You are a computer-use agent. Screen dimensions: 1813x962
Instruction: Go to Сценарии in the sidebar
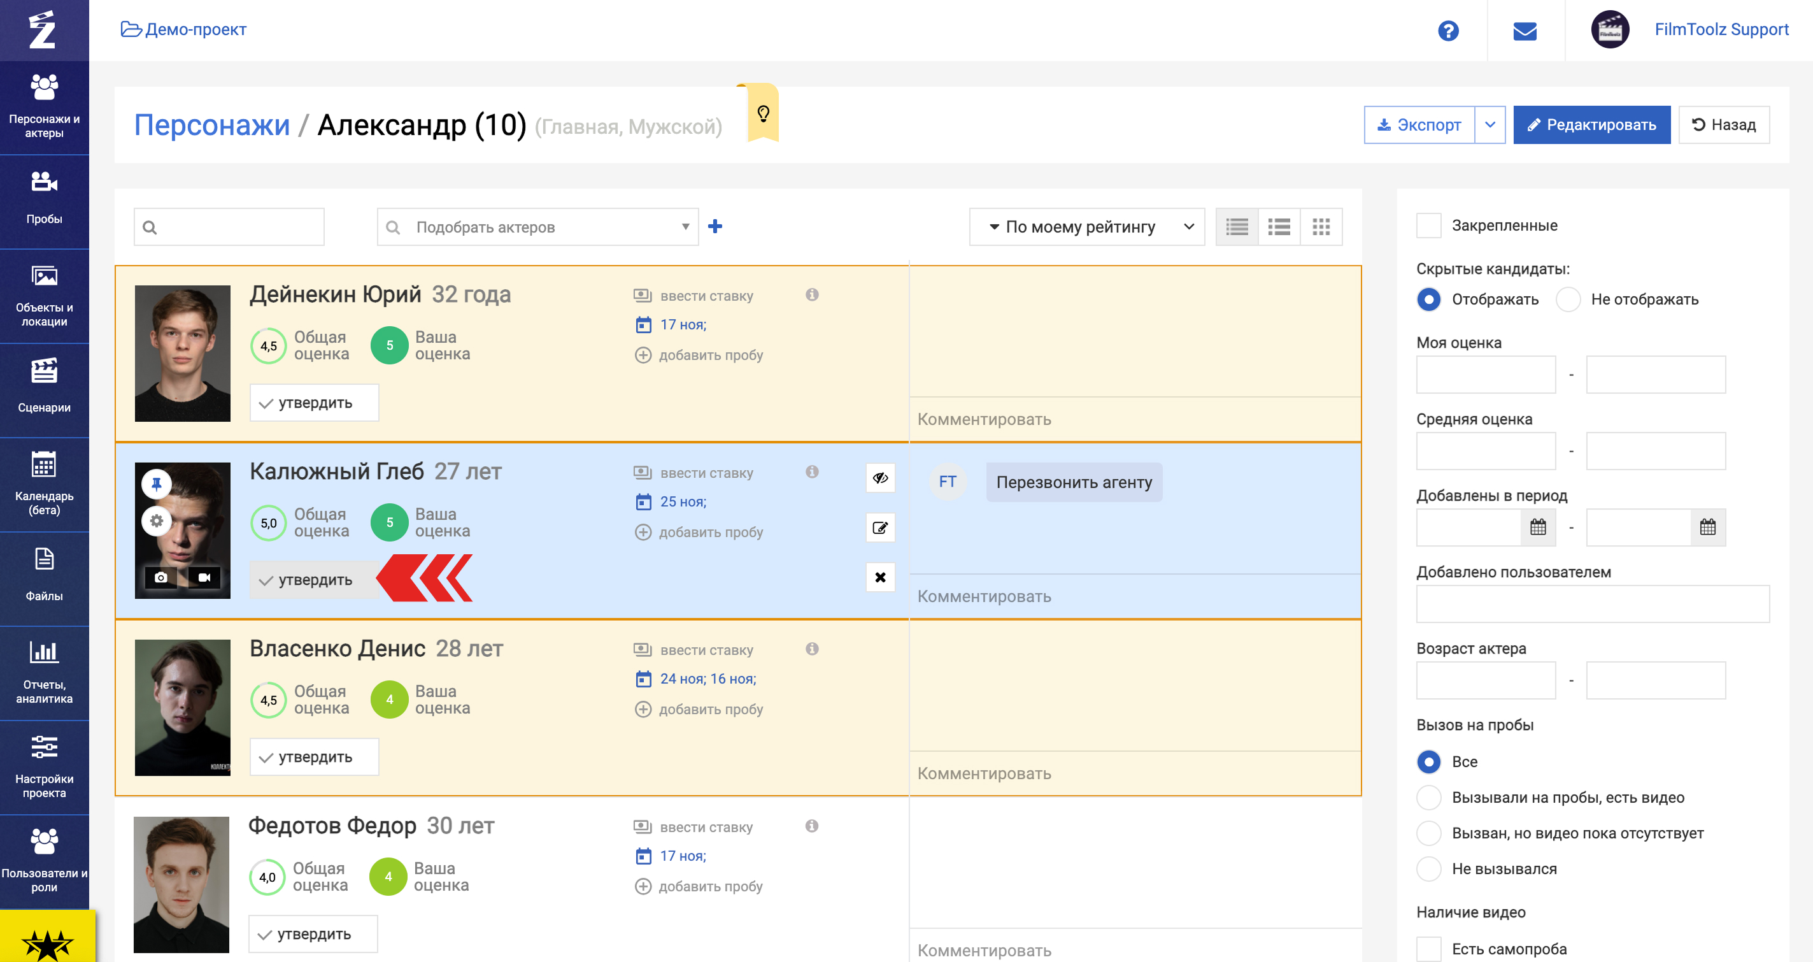(x=45, y=386)
